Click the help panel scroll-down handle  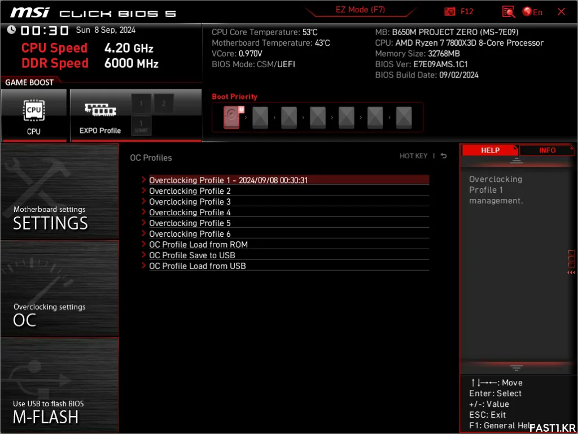click(x=516, y=368)
